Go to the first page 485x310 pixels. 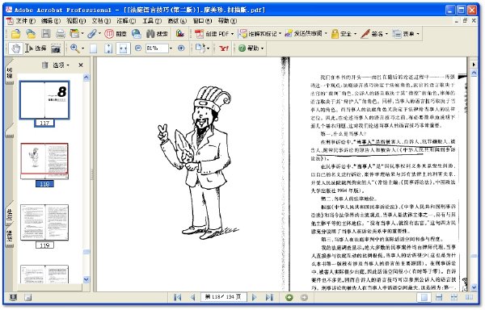tap(178, 297)
